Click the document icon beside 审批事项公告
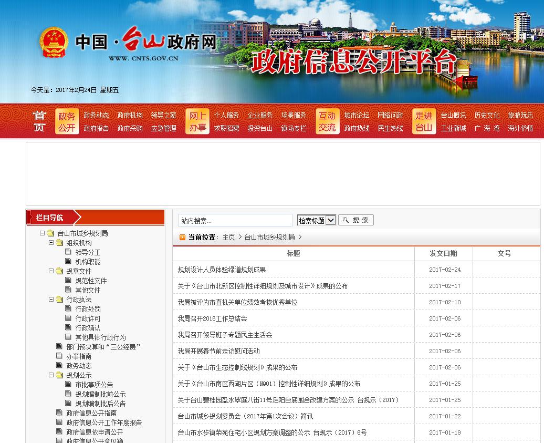 (68, 385)
